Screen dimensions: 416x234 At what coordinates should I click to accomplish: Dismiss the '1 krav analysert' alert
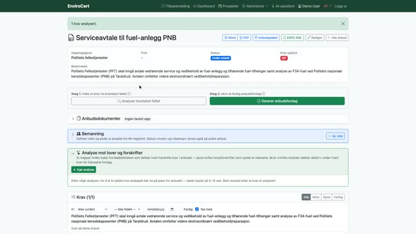343,23
